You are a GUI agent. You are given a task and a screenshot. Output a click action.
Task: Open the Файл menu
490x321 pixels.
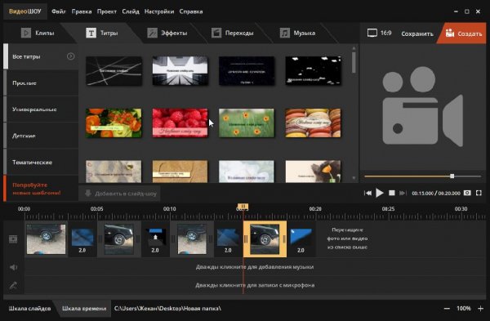coord(59,11)
